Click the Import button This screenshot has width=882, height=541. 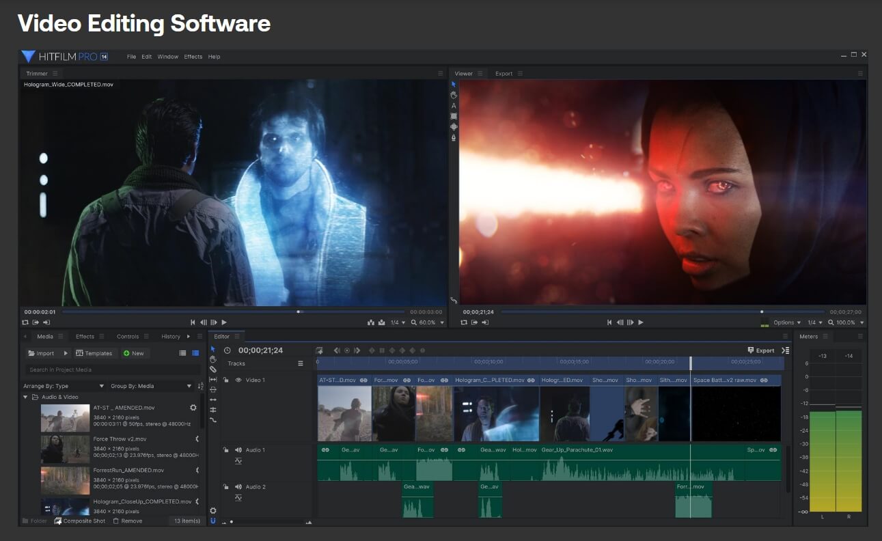pyautogui.click(x=42, y=353)
